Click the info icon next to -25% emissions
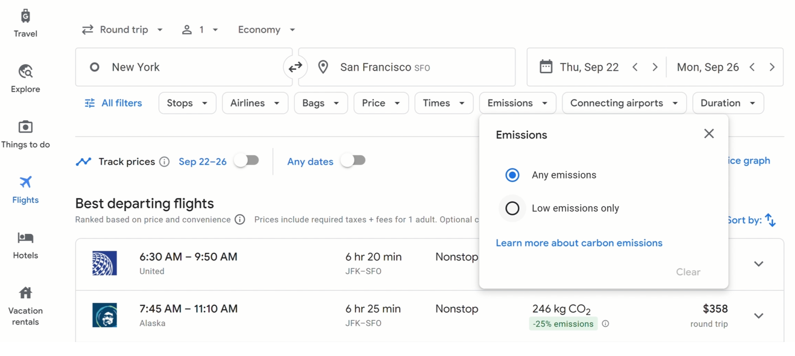Image resolution: width=795 pixels, height=356 pixels. [x=605, y=324]
